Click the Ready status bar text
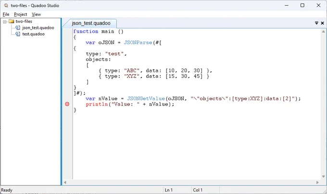This screenshot has height=194, width=327. click(7, 190)
